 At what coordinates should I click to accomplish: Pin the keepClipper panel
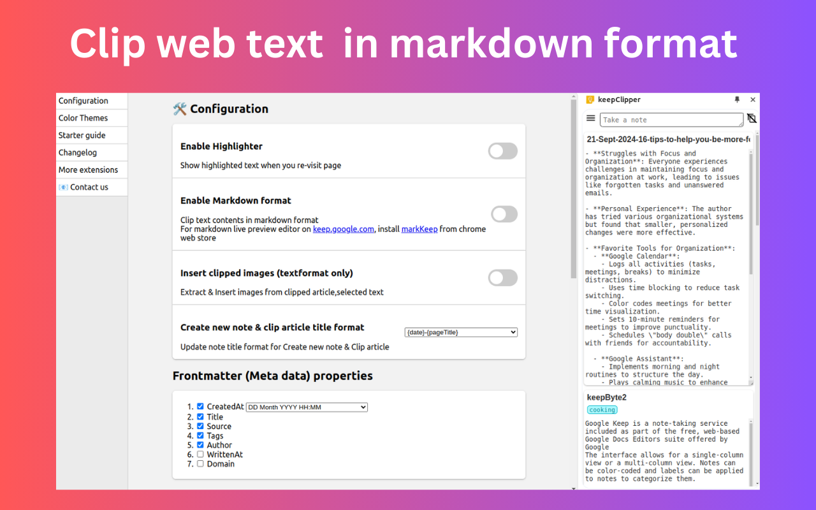click(737, 99)
